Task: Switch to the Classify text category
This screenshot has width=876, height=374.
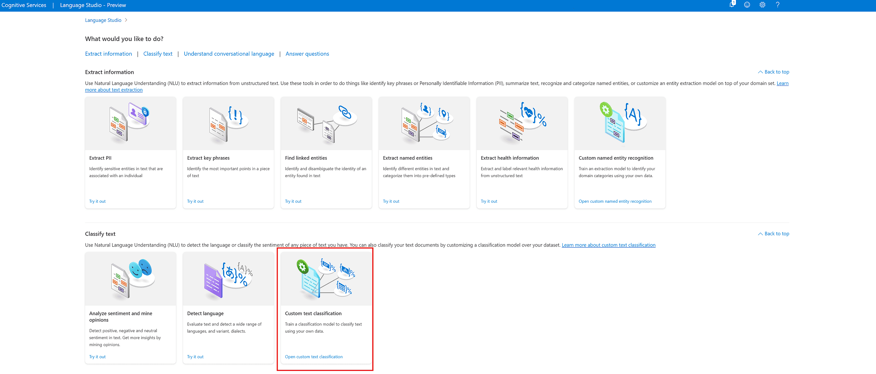Action: (158, 54)
